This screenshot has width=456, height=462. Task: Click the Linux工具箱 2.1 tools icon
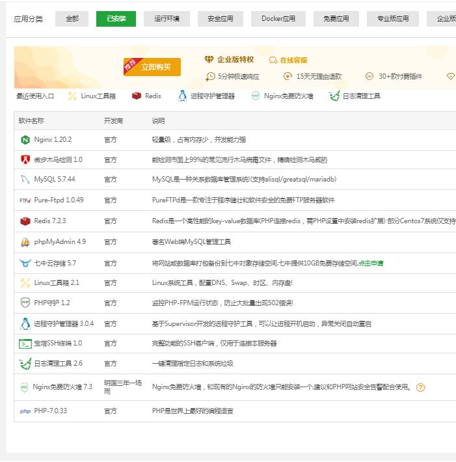25,283
